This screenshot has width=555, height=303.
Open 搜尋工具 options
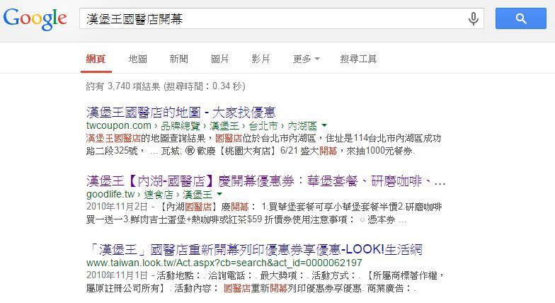pos(358,59)
